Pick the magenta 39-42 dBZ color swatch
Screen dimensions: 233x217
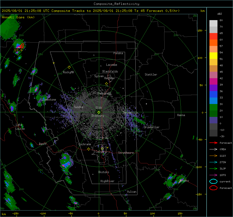213,82
